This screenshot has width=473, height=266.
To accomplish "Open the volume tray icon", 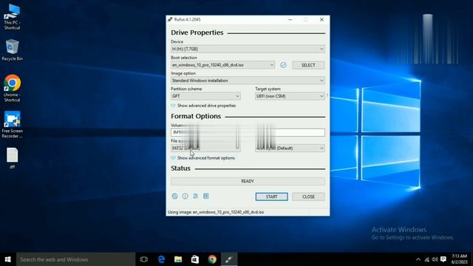I will [435, 259].
